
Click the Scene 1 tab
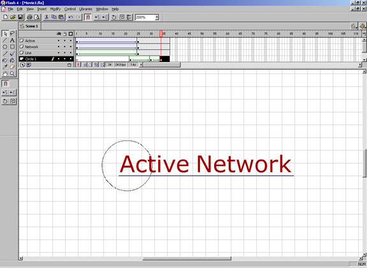[29, 26]
